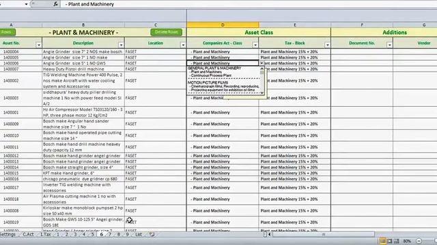This screenshot has height=245, width=437.
Task: Select column F header
Action: click(362, 24)
